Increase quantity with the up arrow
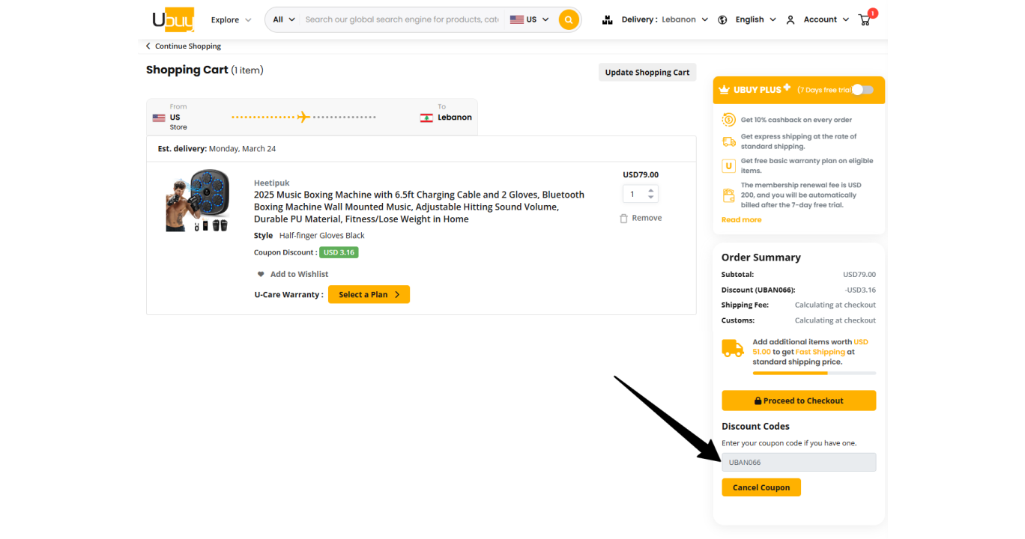Viewport: 1025px width, 539px height. [650, 191]
